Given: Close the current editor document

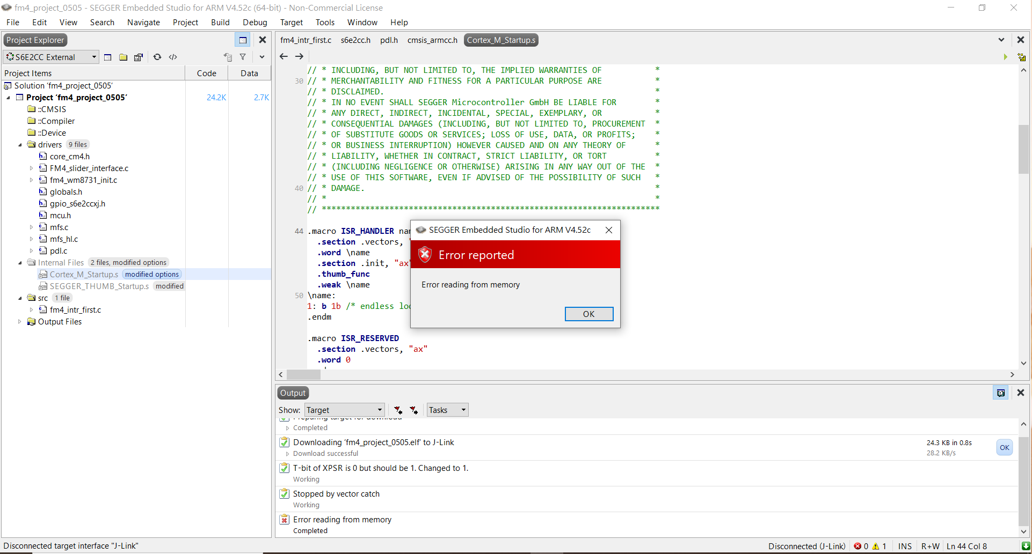Looking at the screenshot, I should [1021, 40].
